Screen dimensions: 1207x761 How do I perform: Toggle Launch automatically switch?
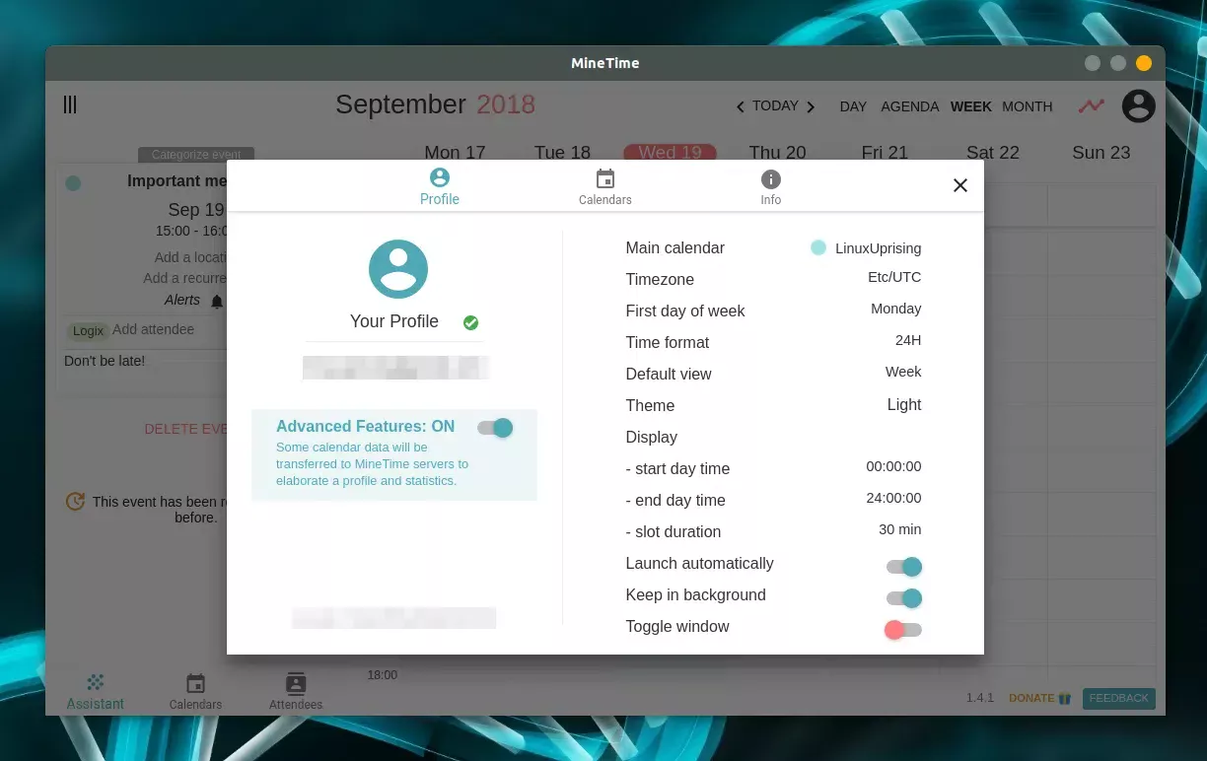click(x=904, y=566)
